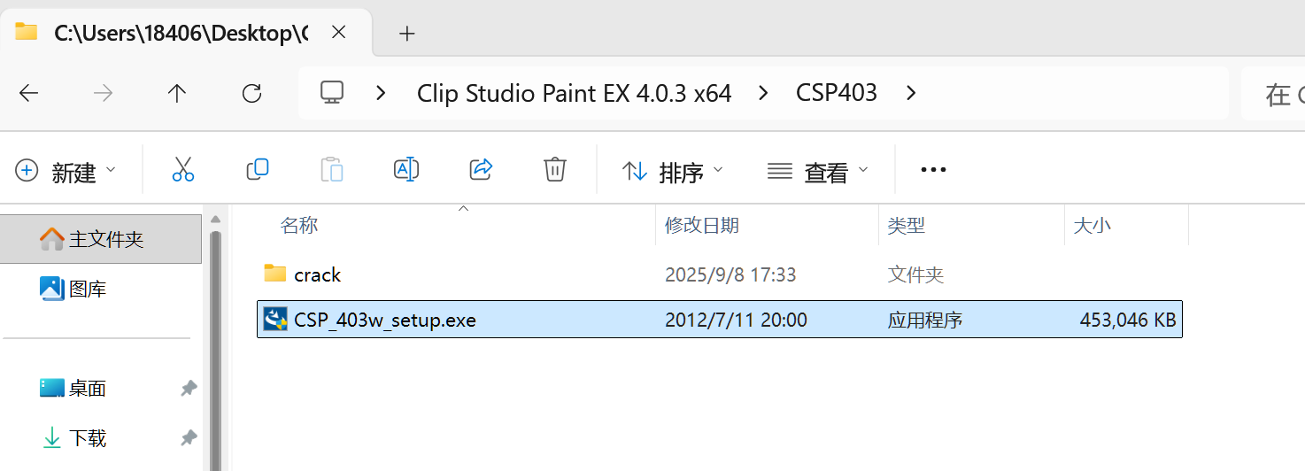Open the 查看 (View) dropdown
This screenshot has width=1305, height=471.
coord(817,171)
